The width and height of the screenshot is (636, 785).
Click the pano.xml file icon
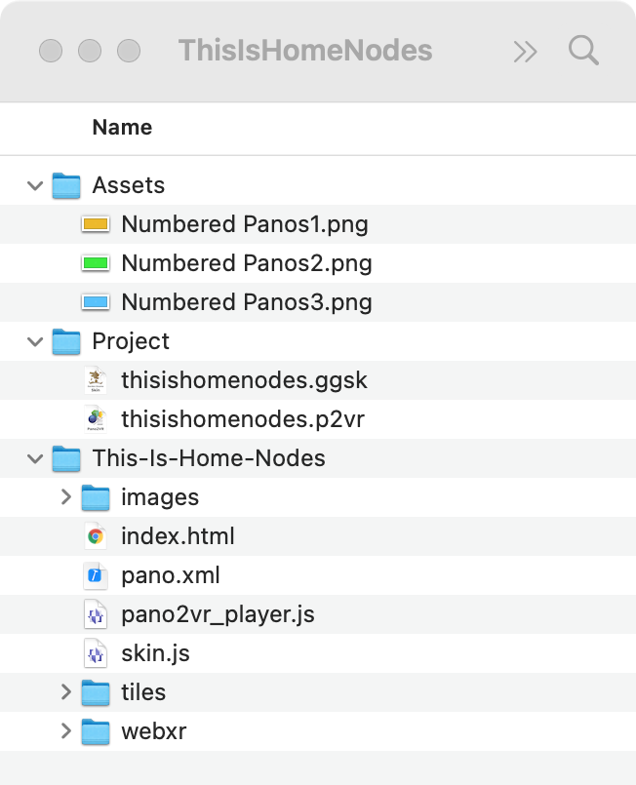[x=96, y=575]
